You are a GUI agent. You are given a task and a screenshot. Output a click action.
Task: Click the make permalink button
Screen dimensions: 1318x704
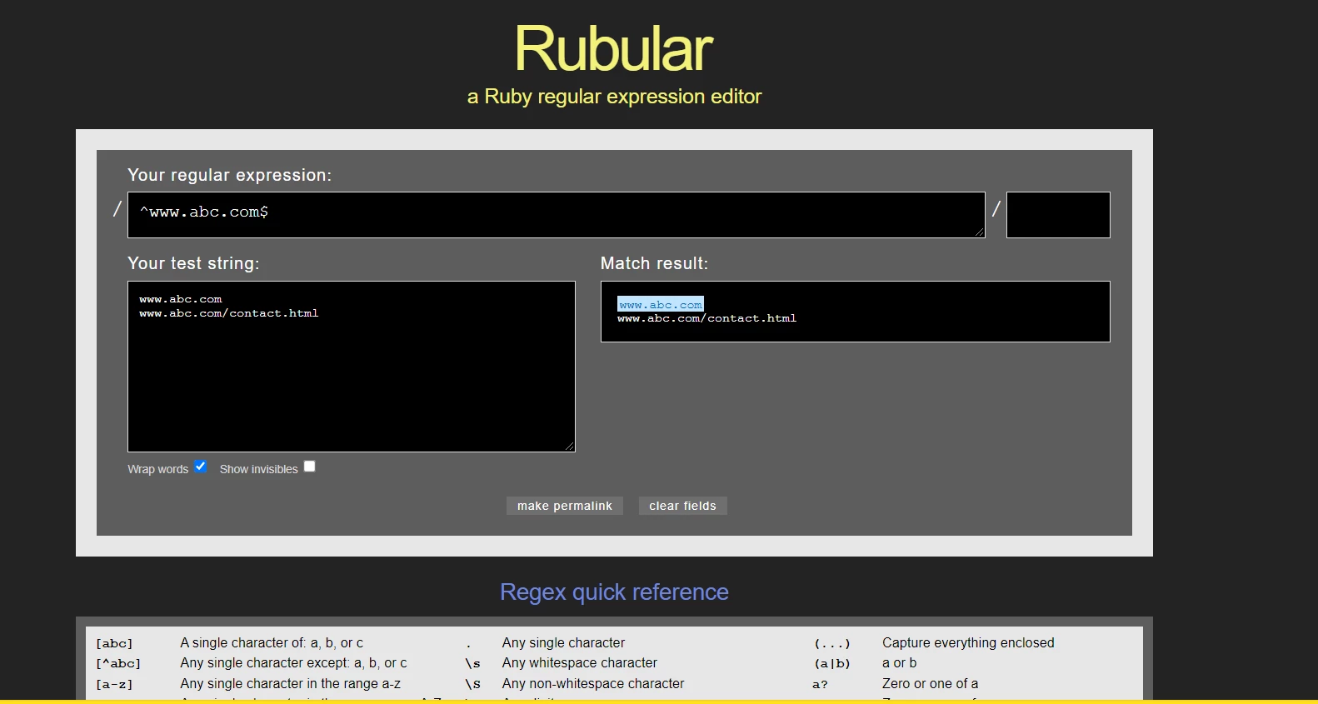coord(564,506)
